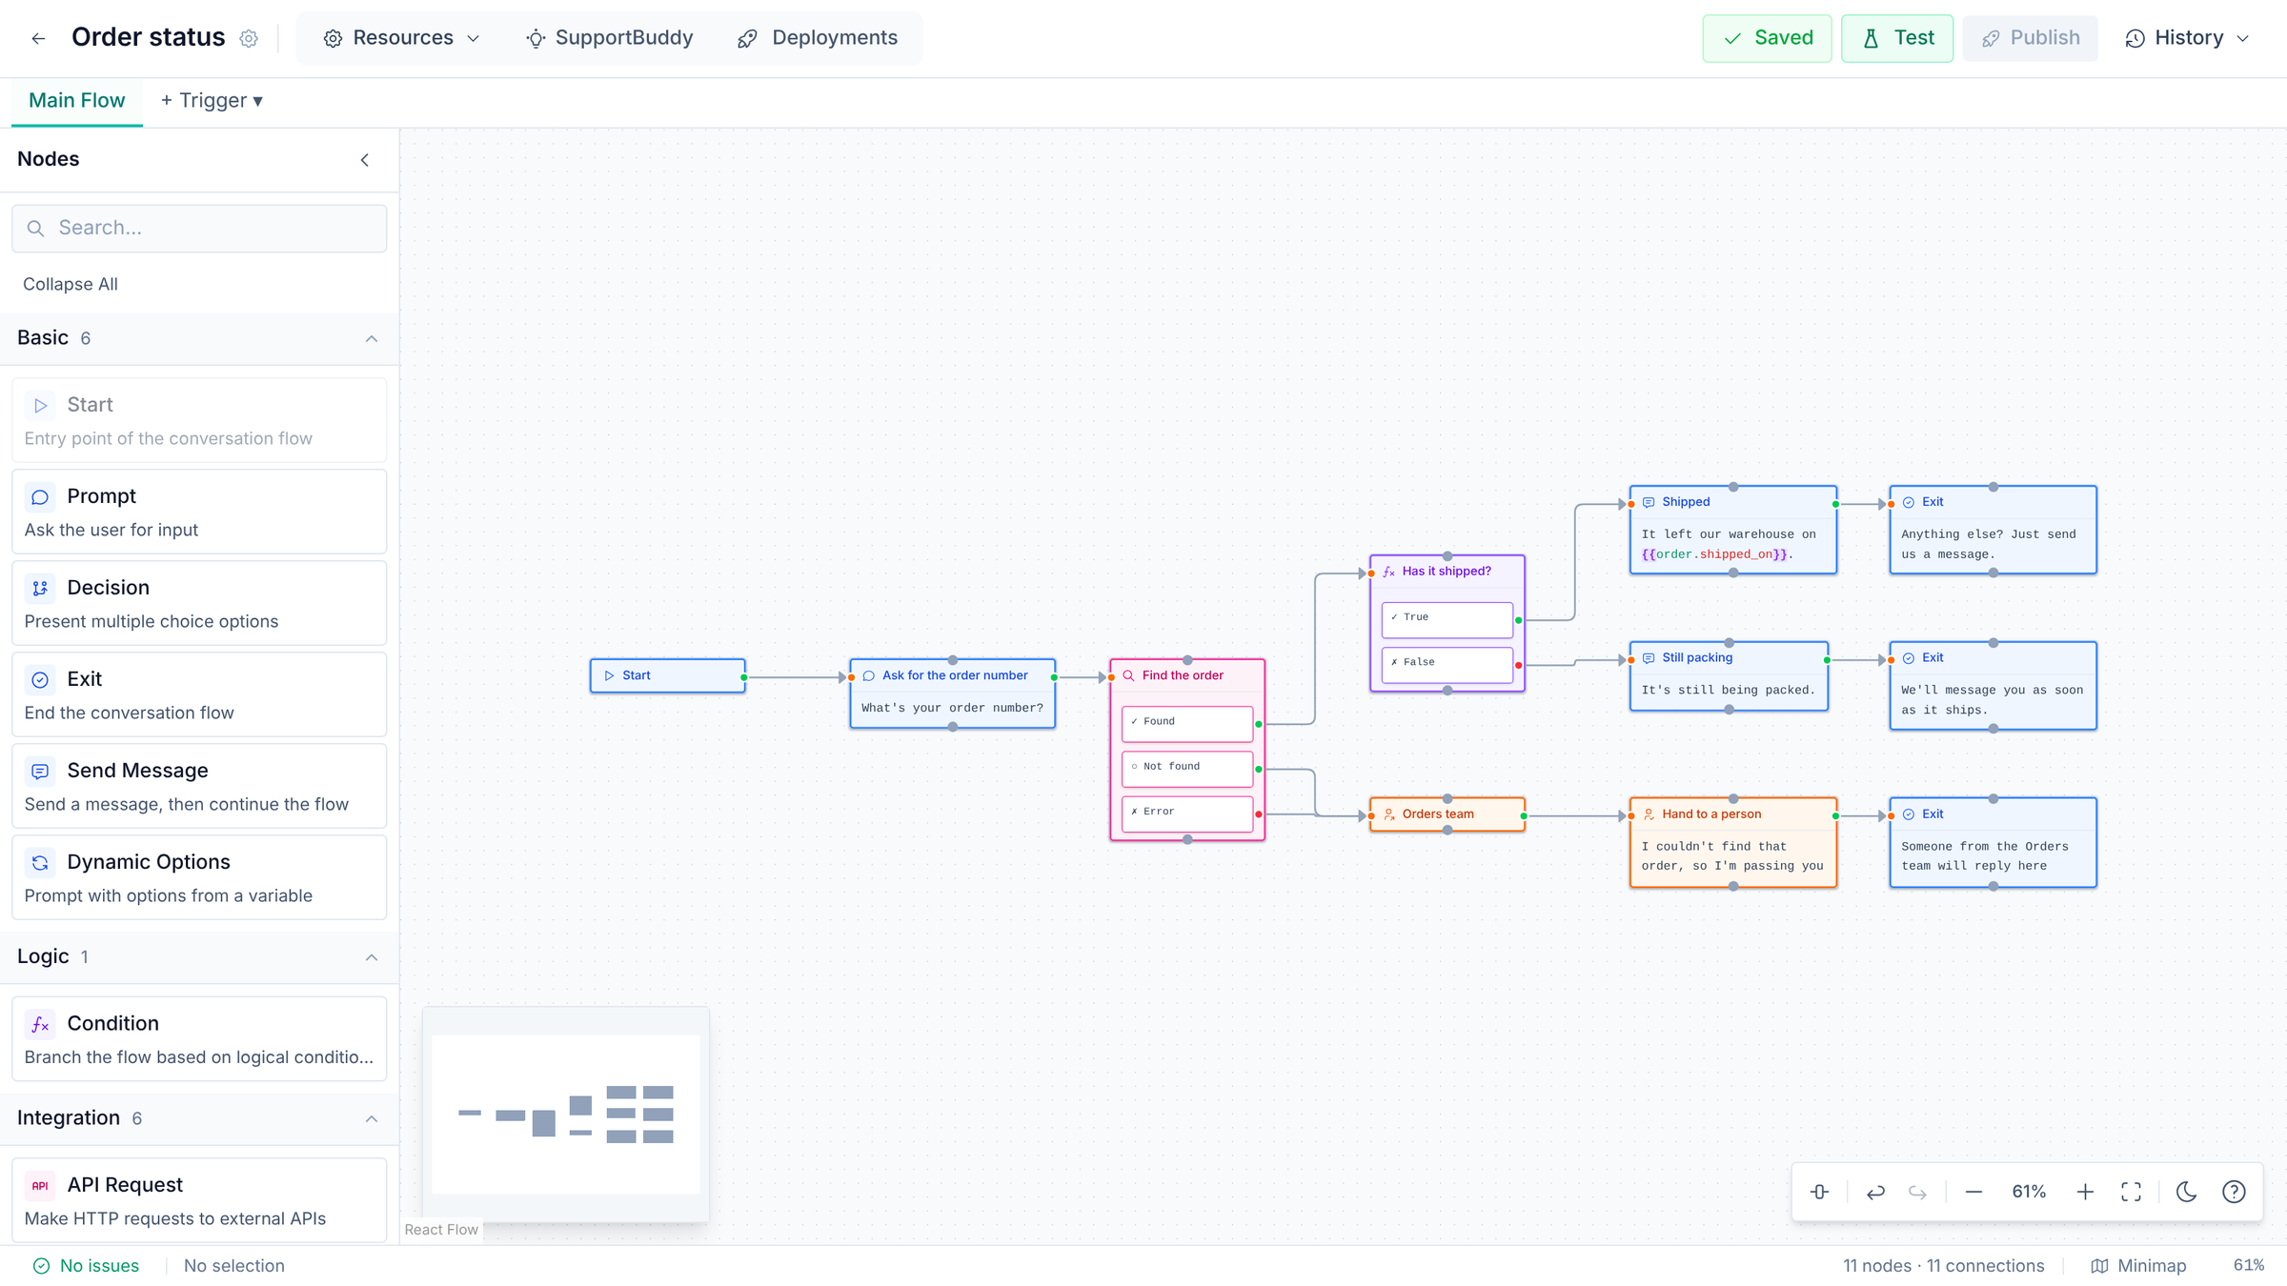This screenshot has height=1286, width=2287.
Task: Select the Exit node checkmark icon in palette
Action: coord(40,680)
